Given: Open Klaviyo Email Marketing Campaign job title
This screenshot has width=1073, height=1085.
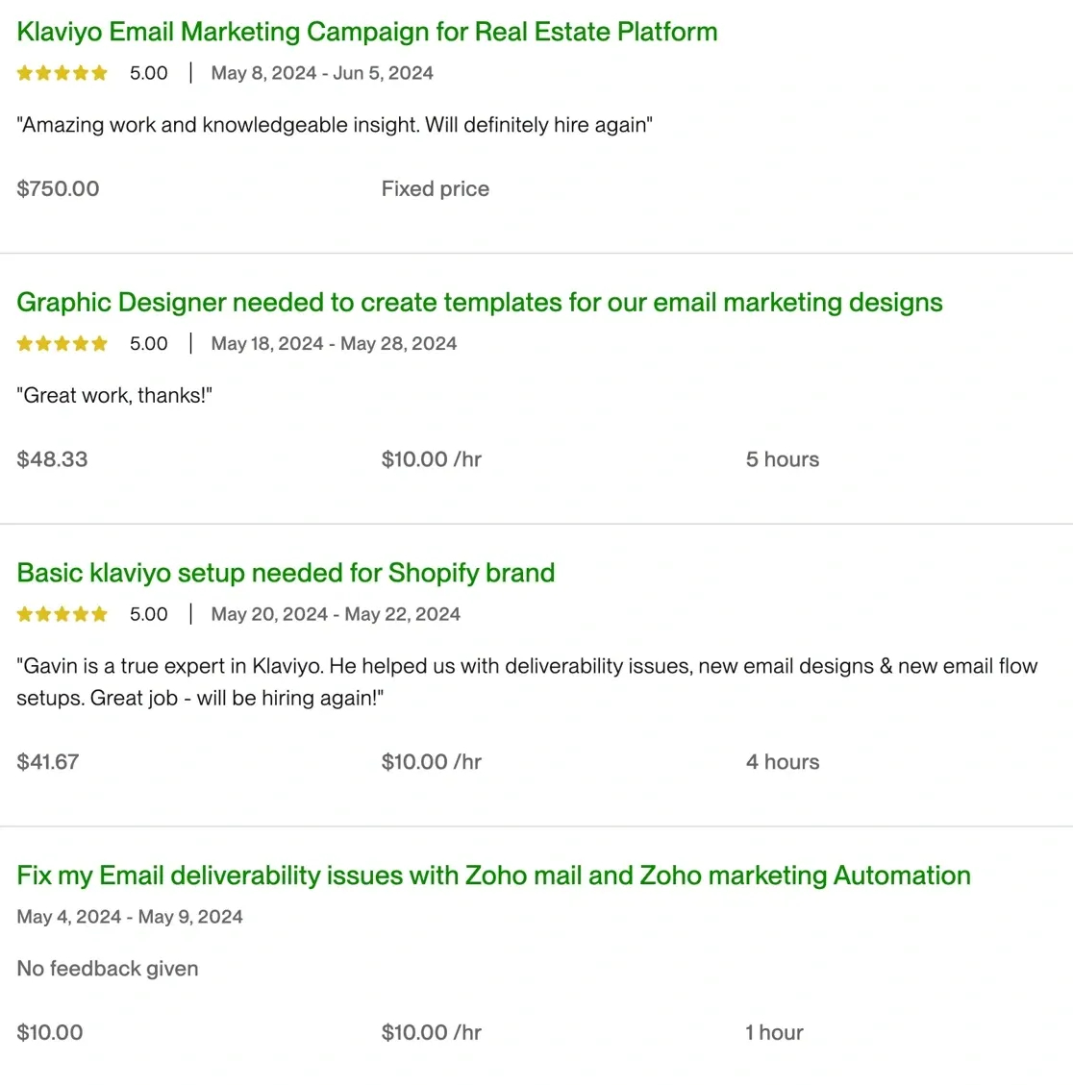Looking at the screenshot, I should [x=367, y=32].
